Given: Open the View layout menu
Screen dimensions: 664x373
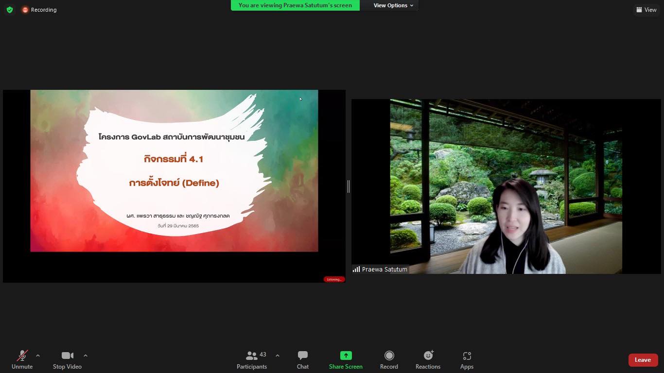Looking at the screenshot, I should [x=646, y=10].
